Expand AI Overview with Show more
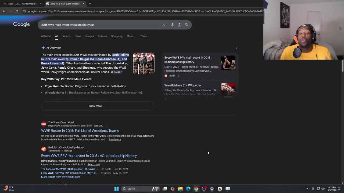 [98, 106]
